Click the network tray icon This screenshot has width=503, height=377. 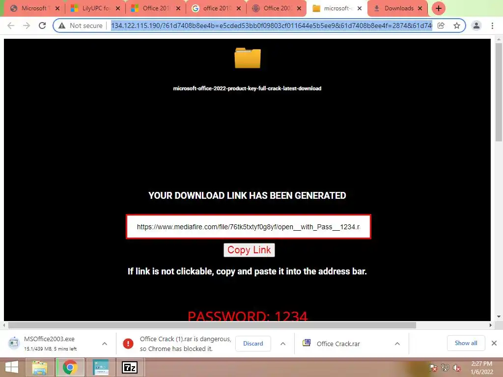445,368
